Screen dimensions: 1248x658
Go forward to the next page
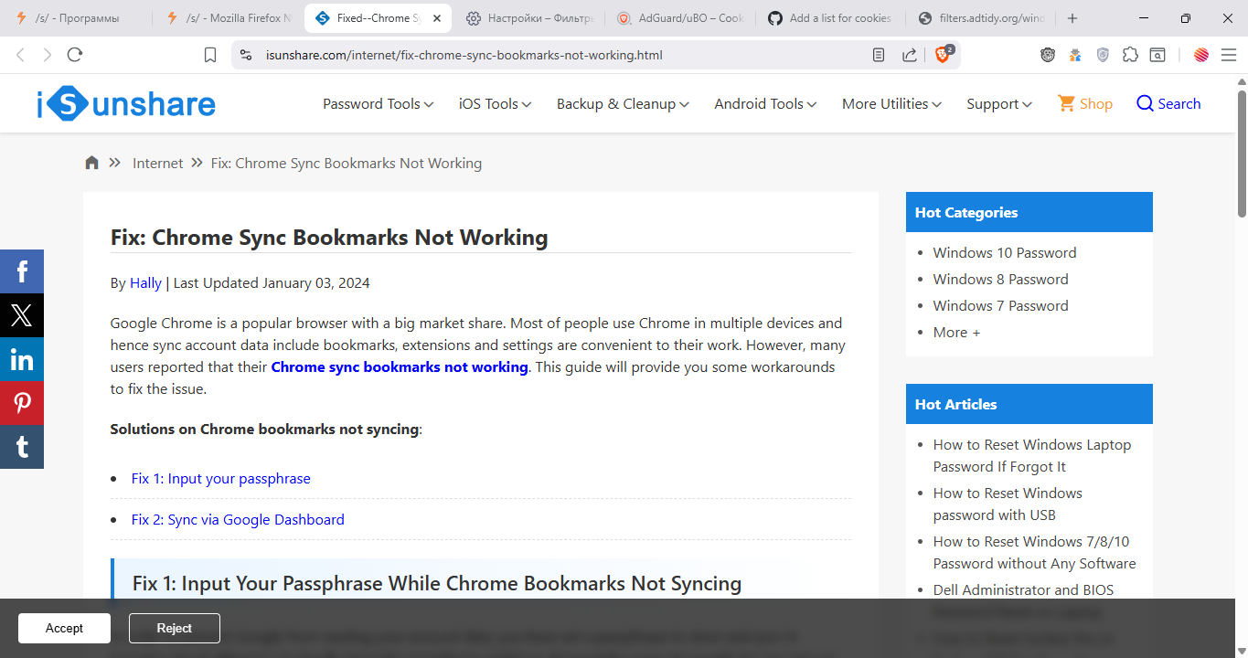(48, 55)
